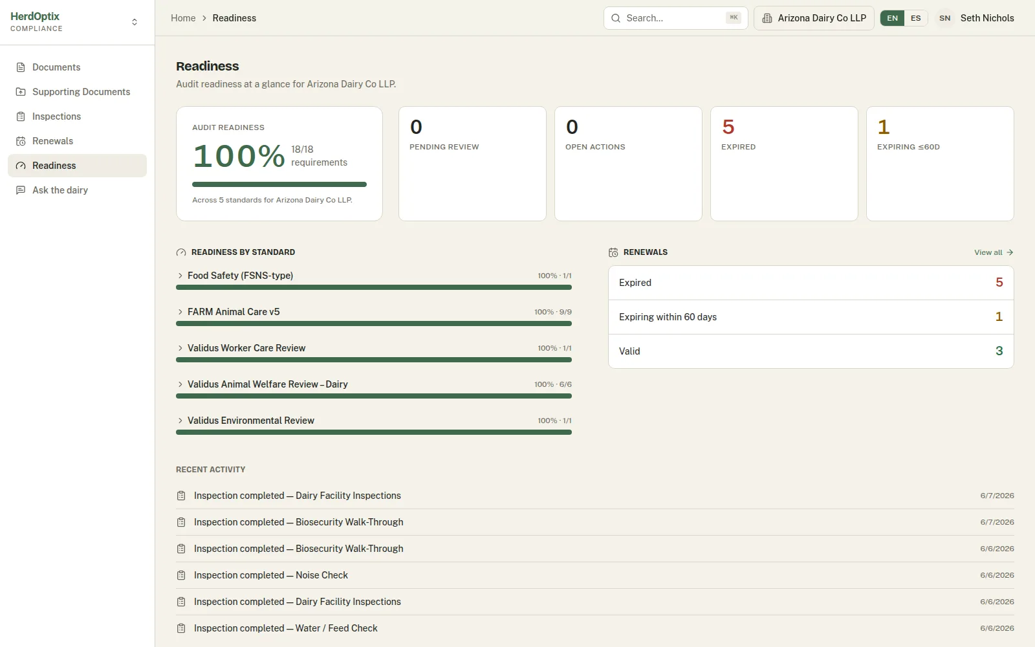Screen dimensions: 1035x647
Task: Click the gauge icon beside Readiness by Standard
Action: 181,252
